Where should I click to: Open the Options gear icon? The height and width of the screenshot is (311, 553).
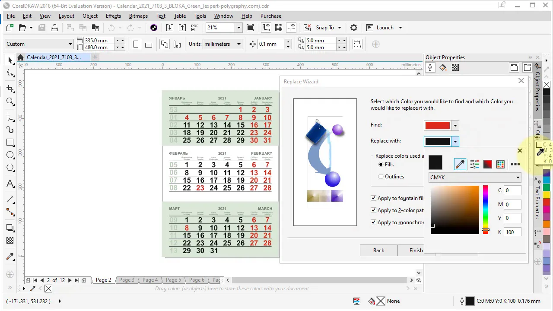tap(354, 28)
